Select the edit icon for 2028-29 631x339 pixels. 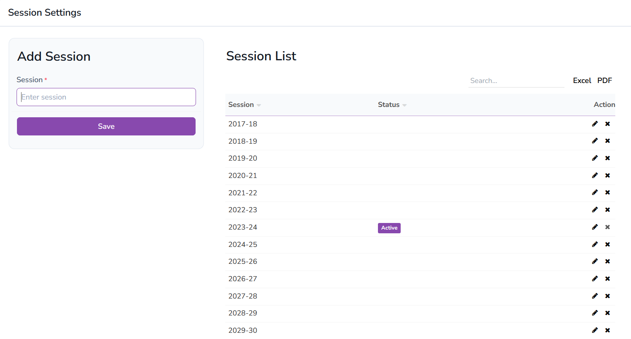click(595, 313)
